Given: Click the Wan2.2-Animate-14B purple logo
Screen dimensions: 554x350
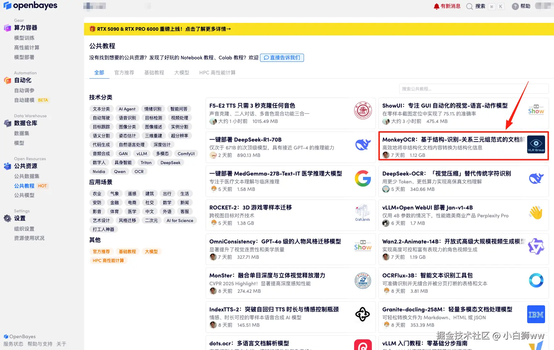Looking at the screenshot, I should pos(536,246).
